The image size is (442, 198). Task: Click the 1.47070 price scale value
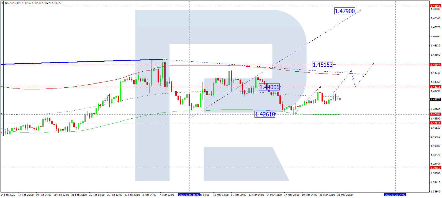click(x=435, y=27)
